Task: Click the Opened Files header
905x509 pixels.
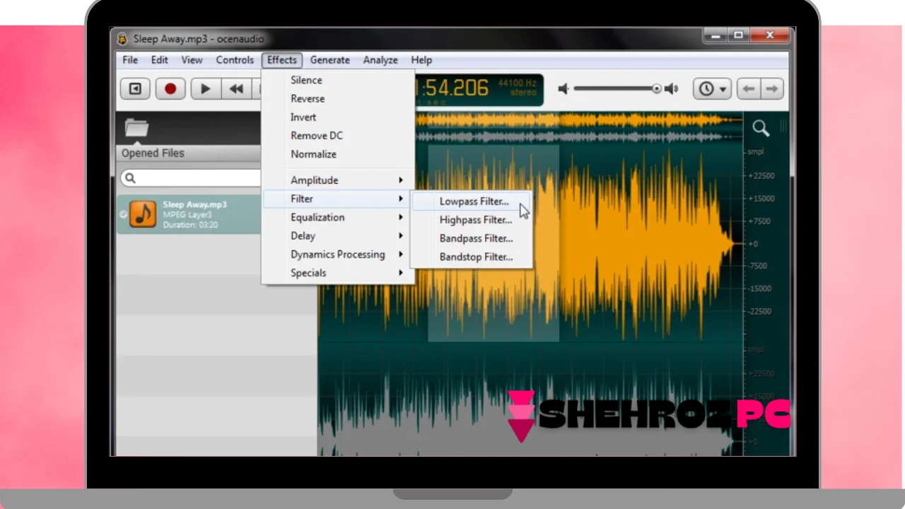Action: [153, 153]
